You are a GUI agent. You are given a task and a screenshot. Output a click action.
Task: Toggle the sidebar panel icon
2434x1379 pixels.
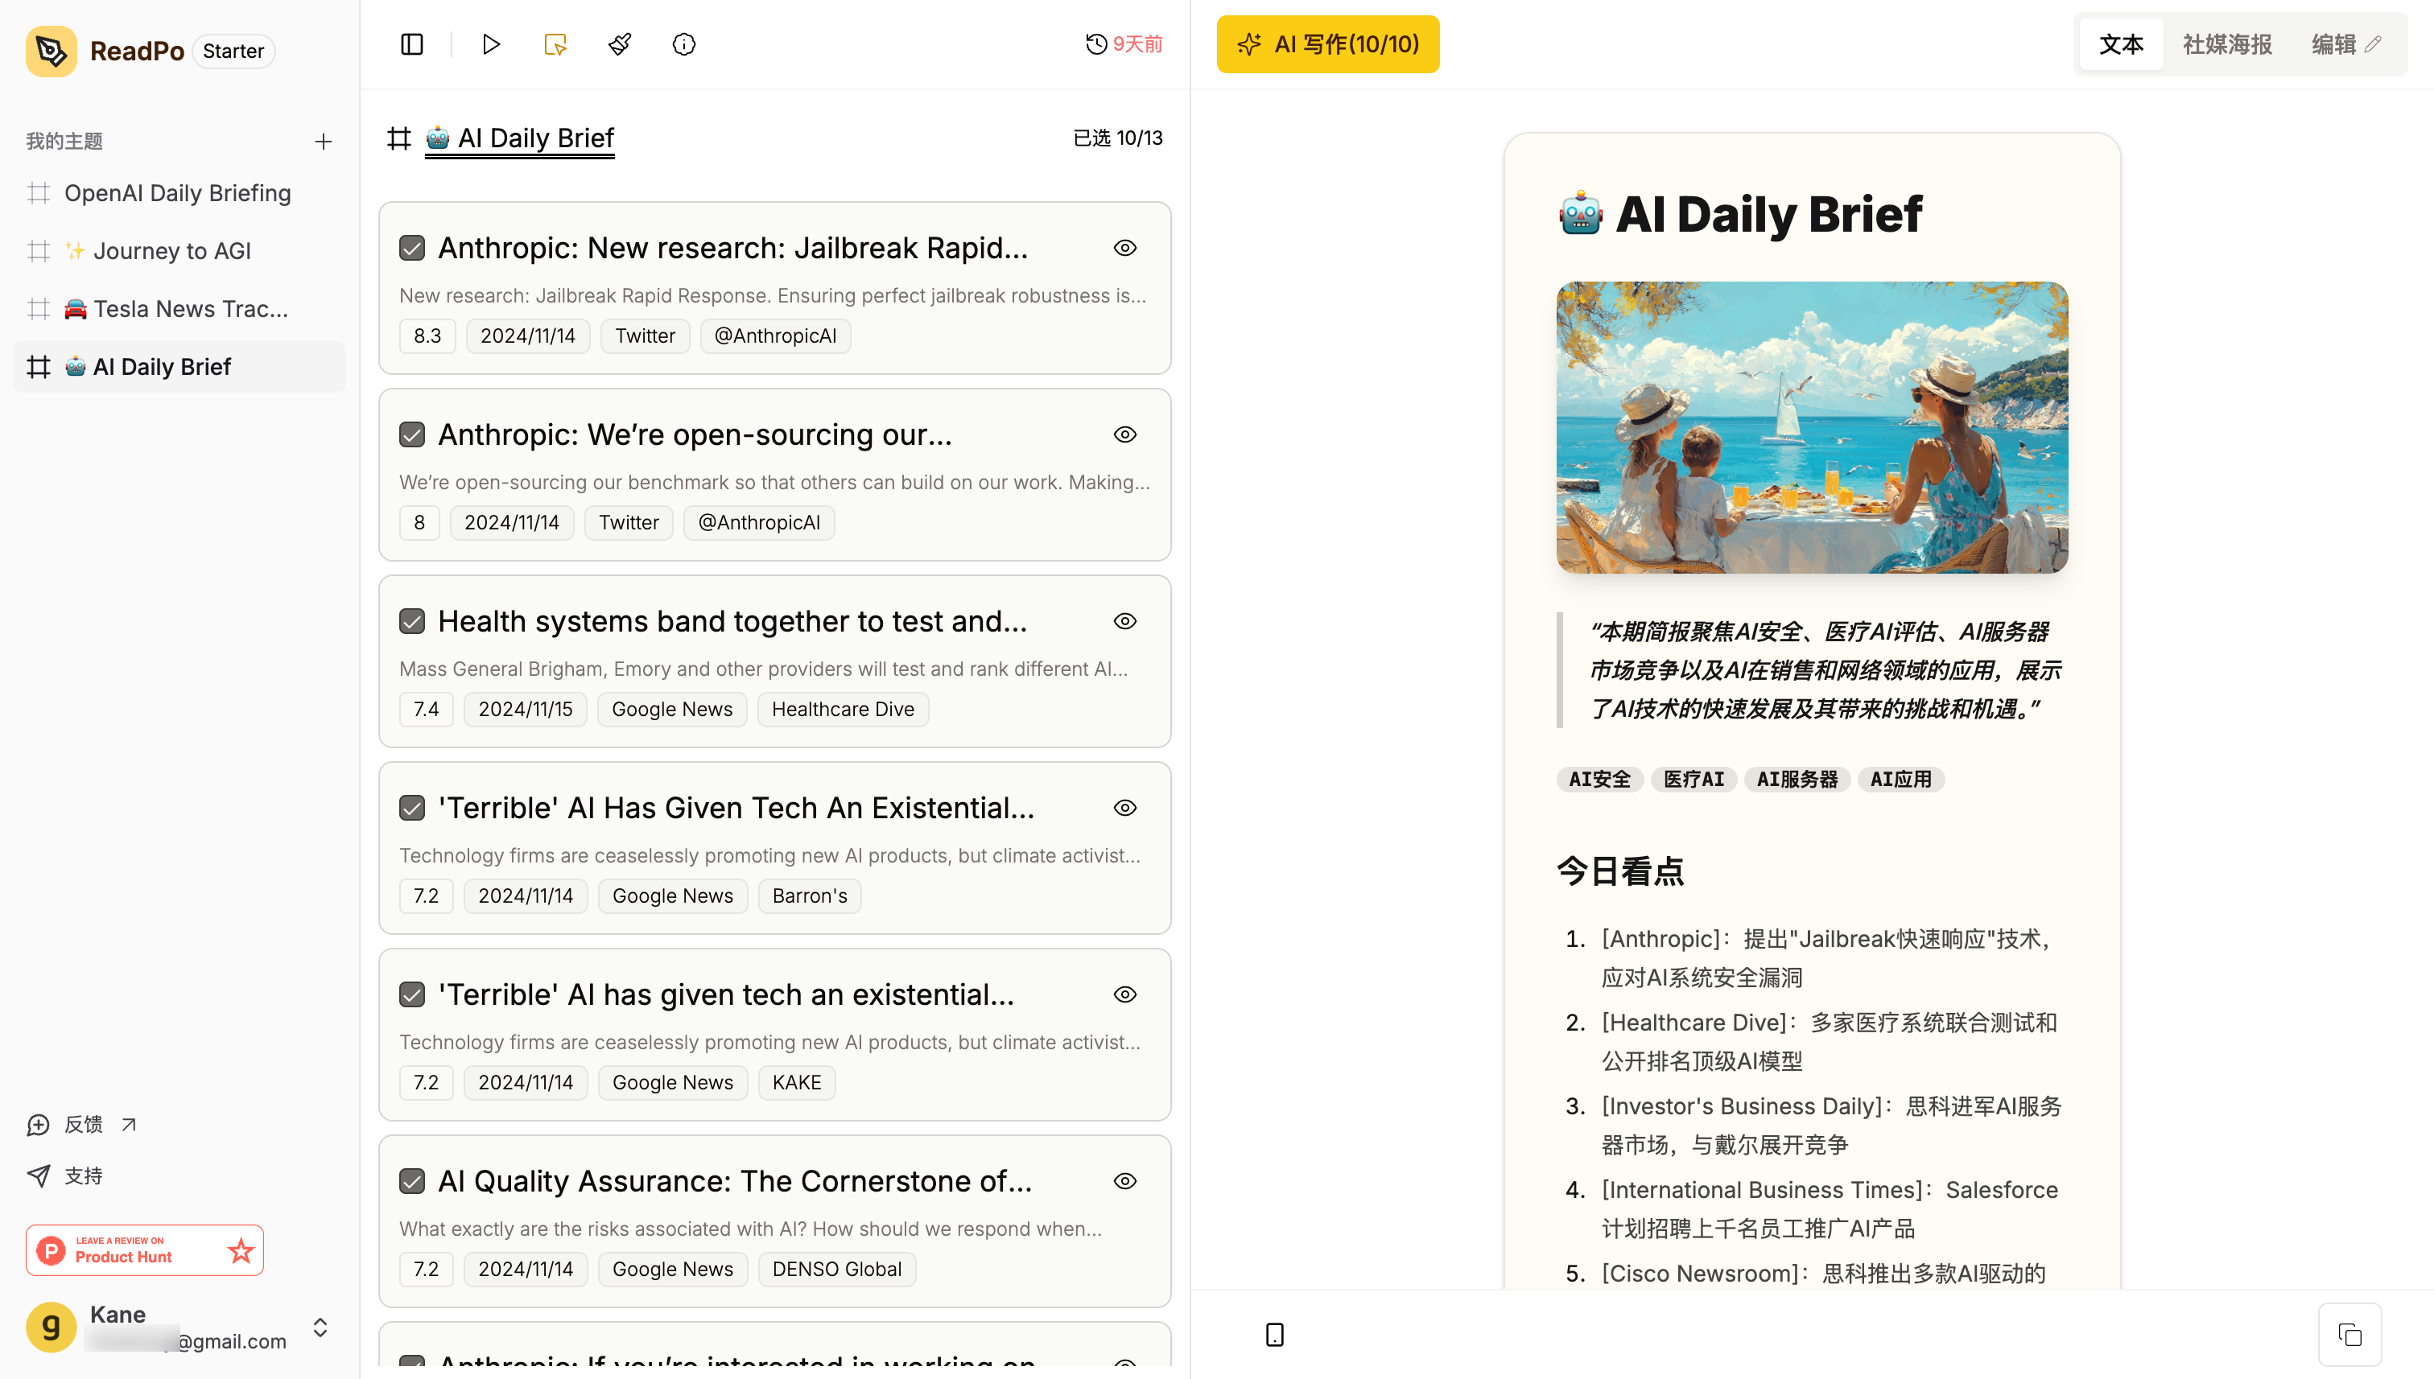(411, 44)
